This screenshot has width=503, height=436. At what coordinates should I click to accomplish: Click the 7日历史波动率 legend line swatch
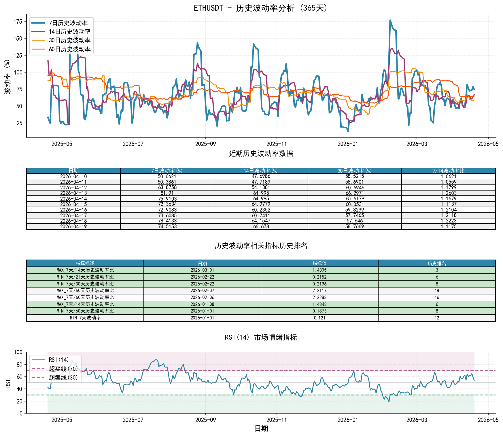pos(38,23)
